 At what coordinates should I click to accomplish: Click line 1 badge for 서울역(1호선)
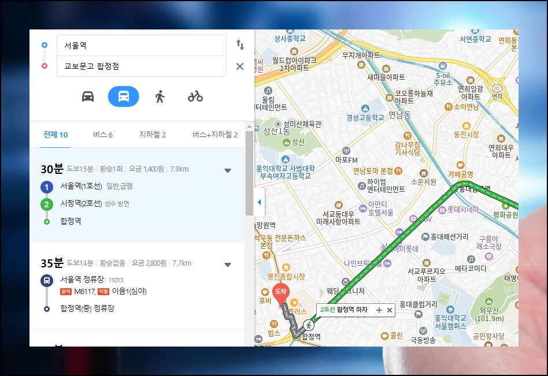click(x=47, y=187)
